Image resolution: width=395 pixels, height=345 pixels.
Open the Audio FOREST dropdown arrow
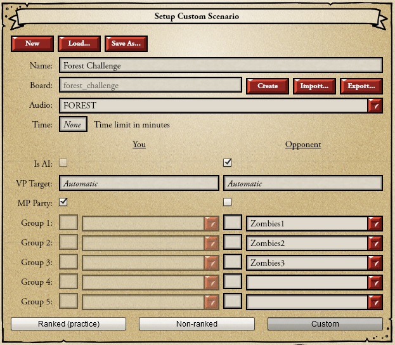375,106
